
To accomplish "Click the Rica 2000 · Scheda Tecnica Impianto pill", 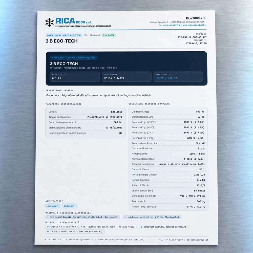I will (73, 58).
